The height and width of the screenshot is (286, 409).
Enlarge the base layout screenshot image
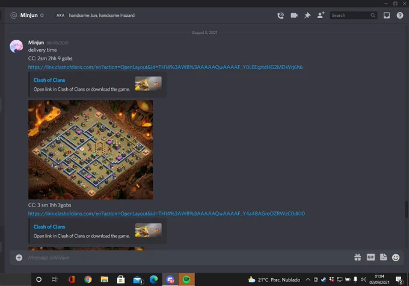coord(90,150)
